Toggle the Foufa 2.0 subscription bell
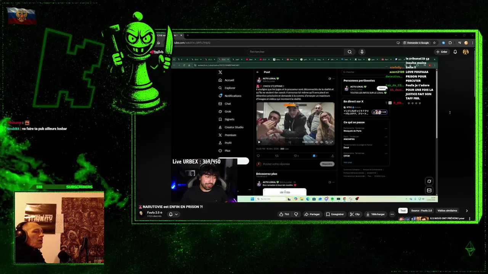This screenshot has width=488, height=274. pos(170,214)
